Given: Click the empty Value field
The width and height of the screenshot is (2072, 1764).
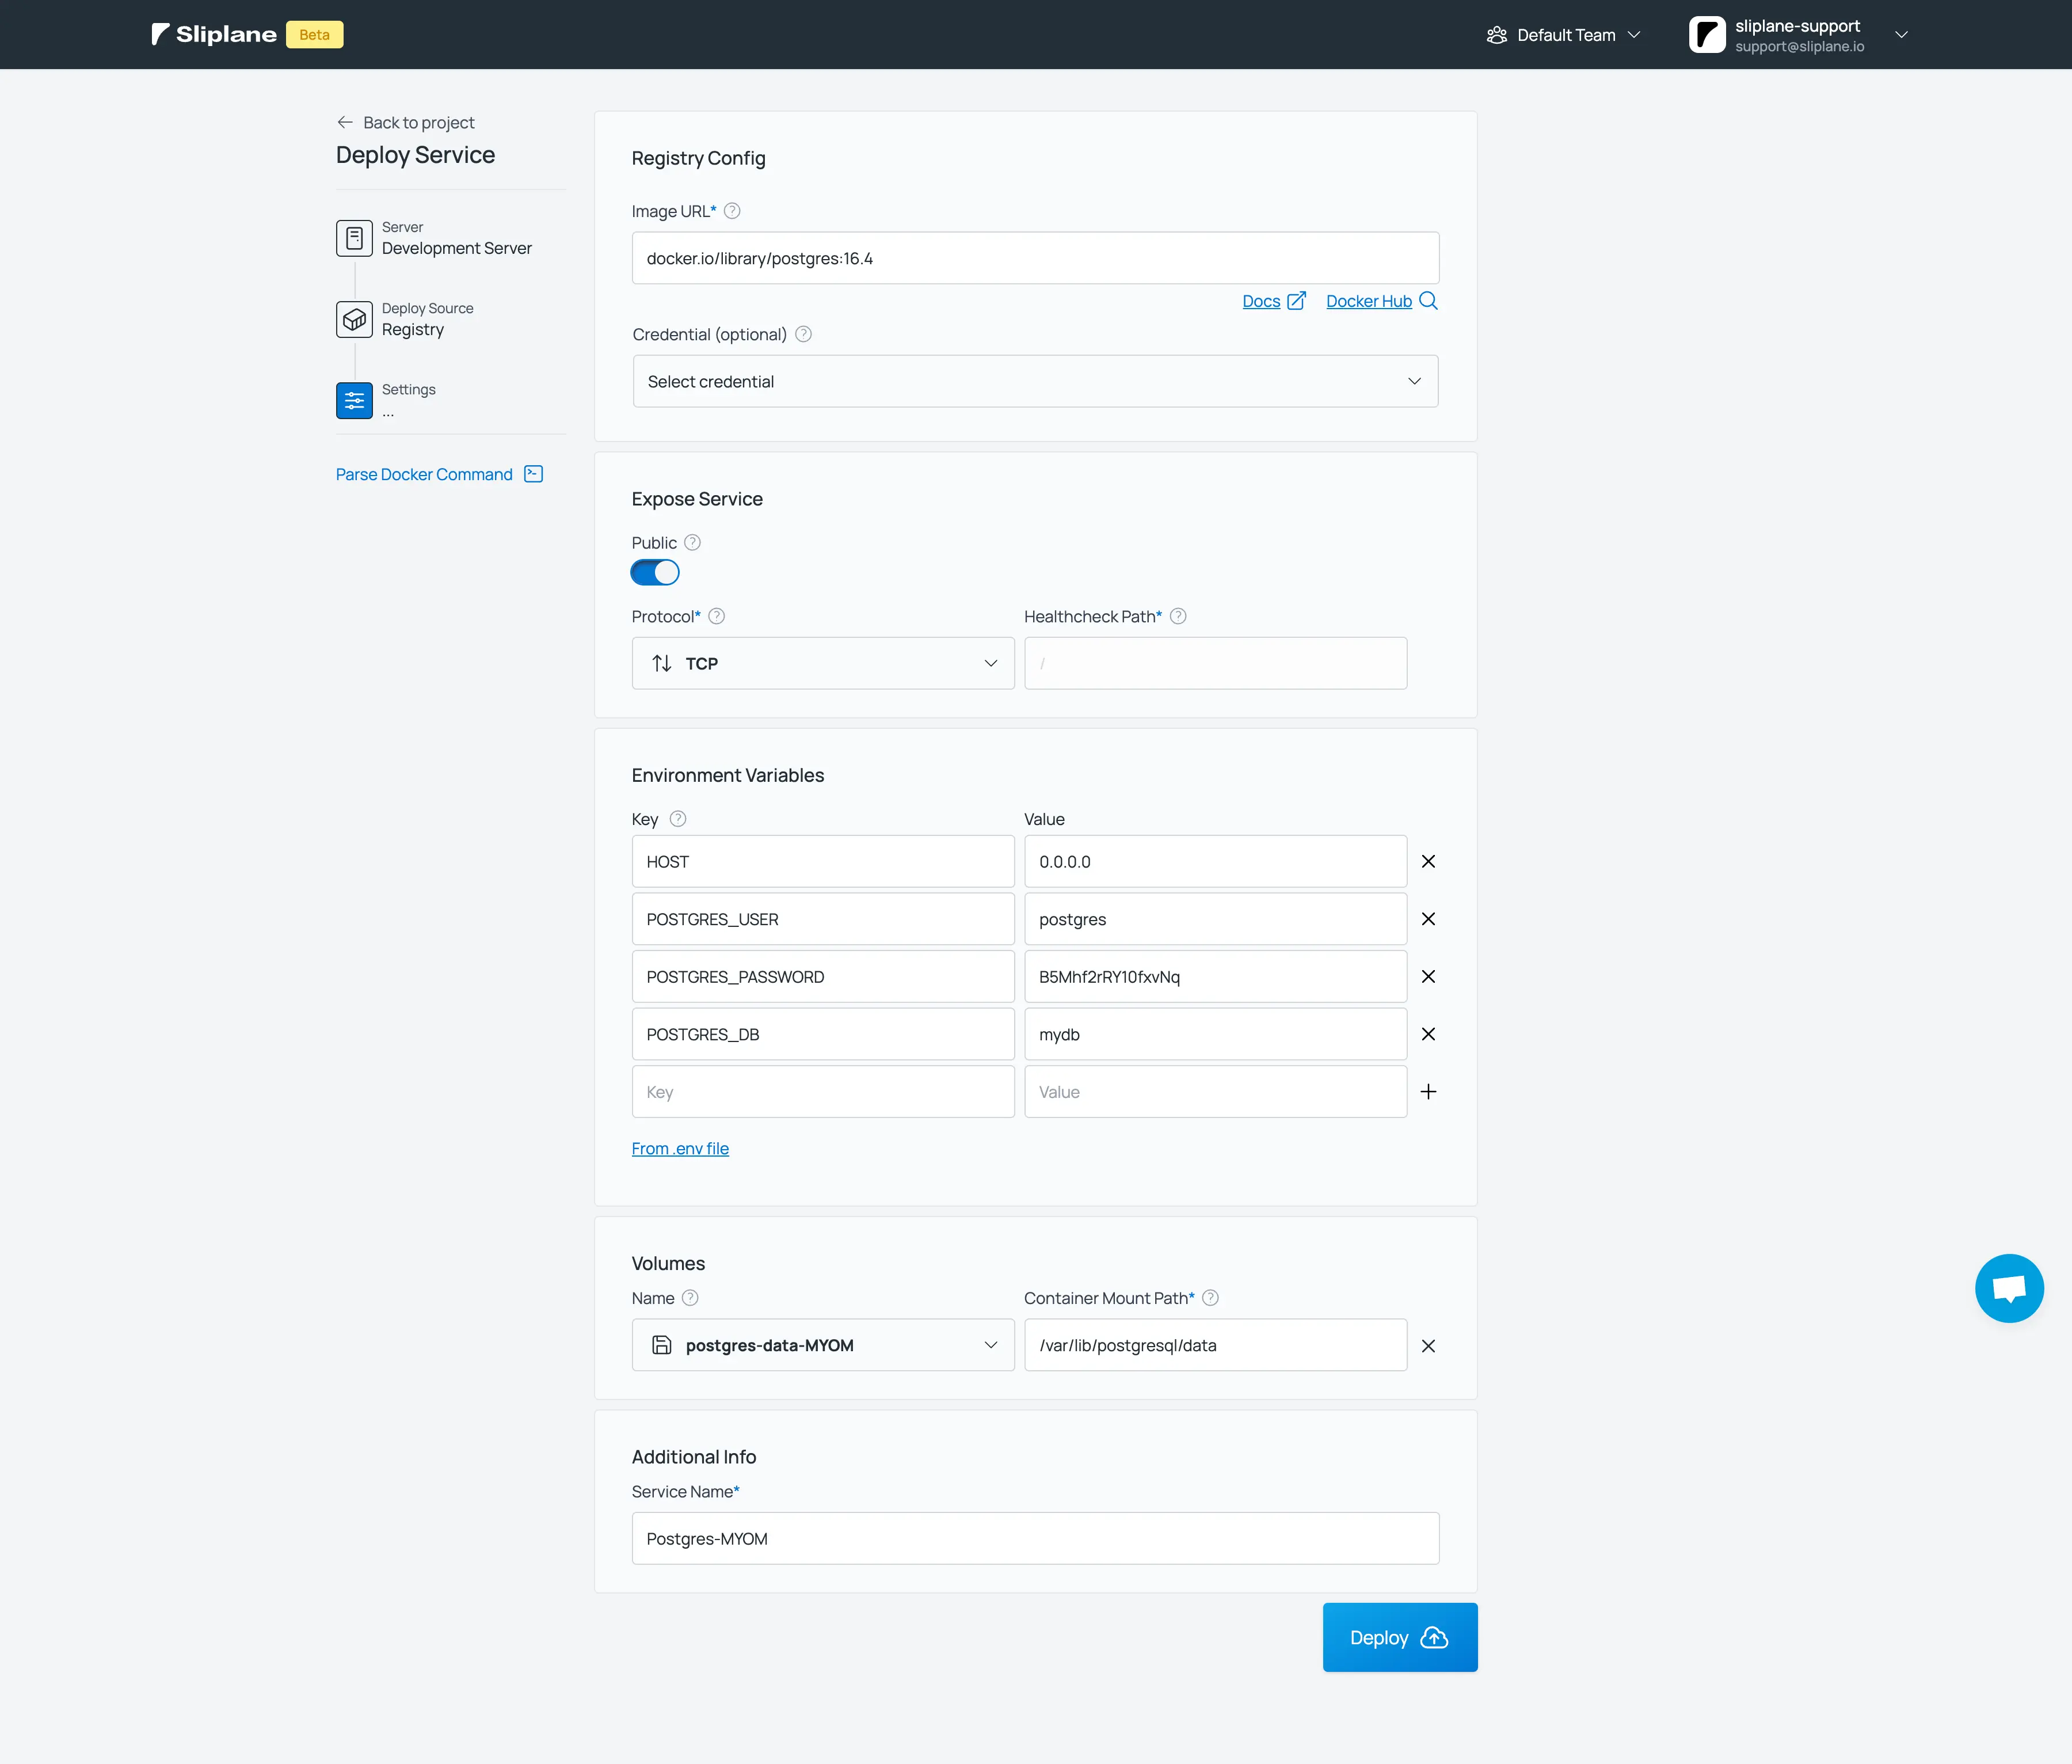Looking at the screenshot, I should point(1216,1091).
